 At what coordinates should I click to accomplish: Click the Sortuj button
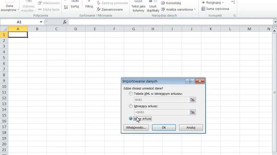(75, 4)
